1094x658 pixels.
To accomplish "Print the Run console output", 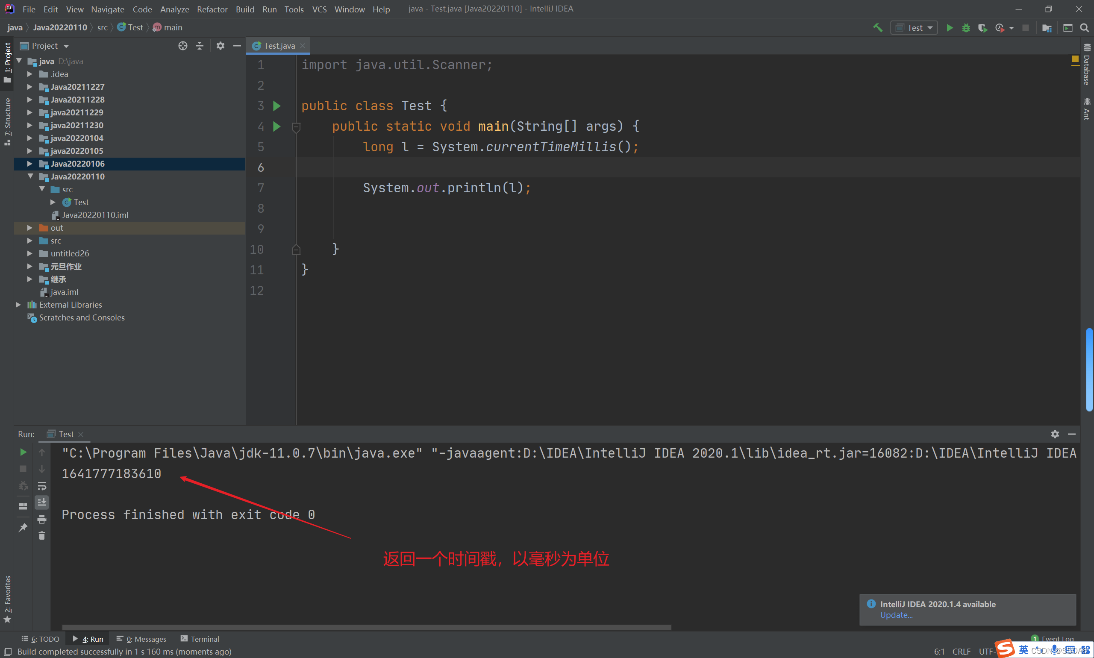I will click(x=42, y=519).
